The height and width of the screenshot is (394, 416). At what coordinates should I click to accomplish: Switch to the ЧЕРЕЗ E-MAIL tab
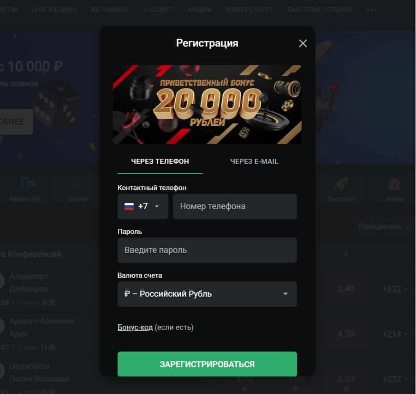(254, 161)
